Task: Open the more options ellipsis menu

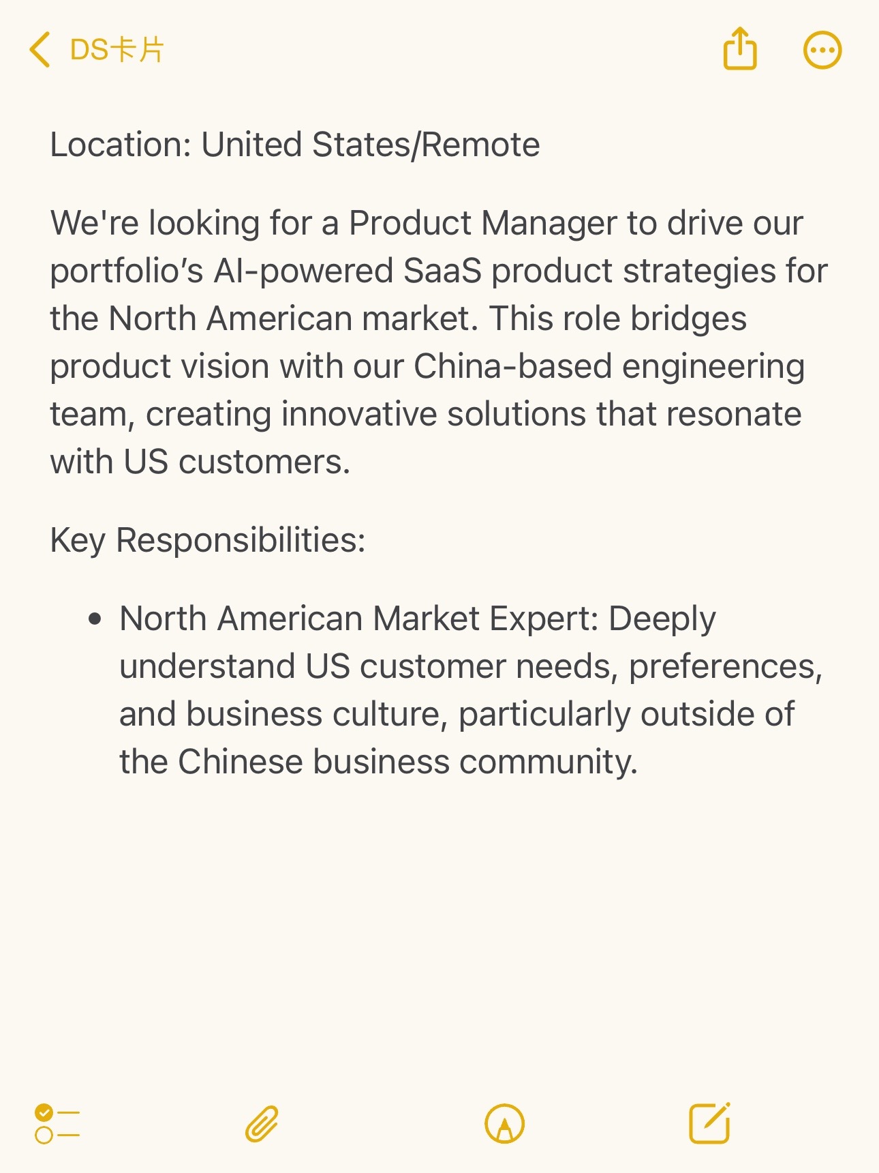Action: 822,50
